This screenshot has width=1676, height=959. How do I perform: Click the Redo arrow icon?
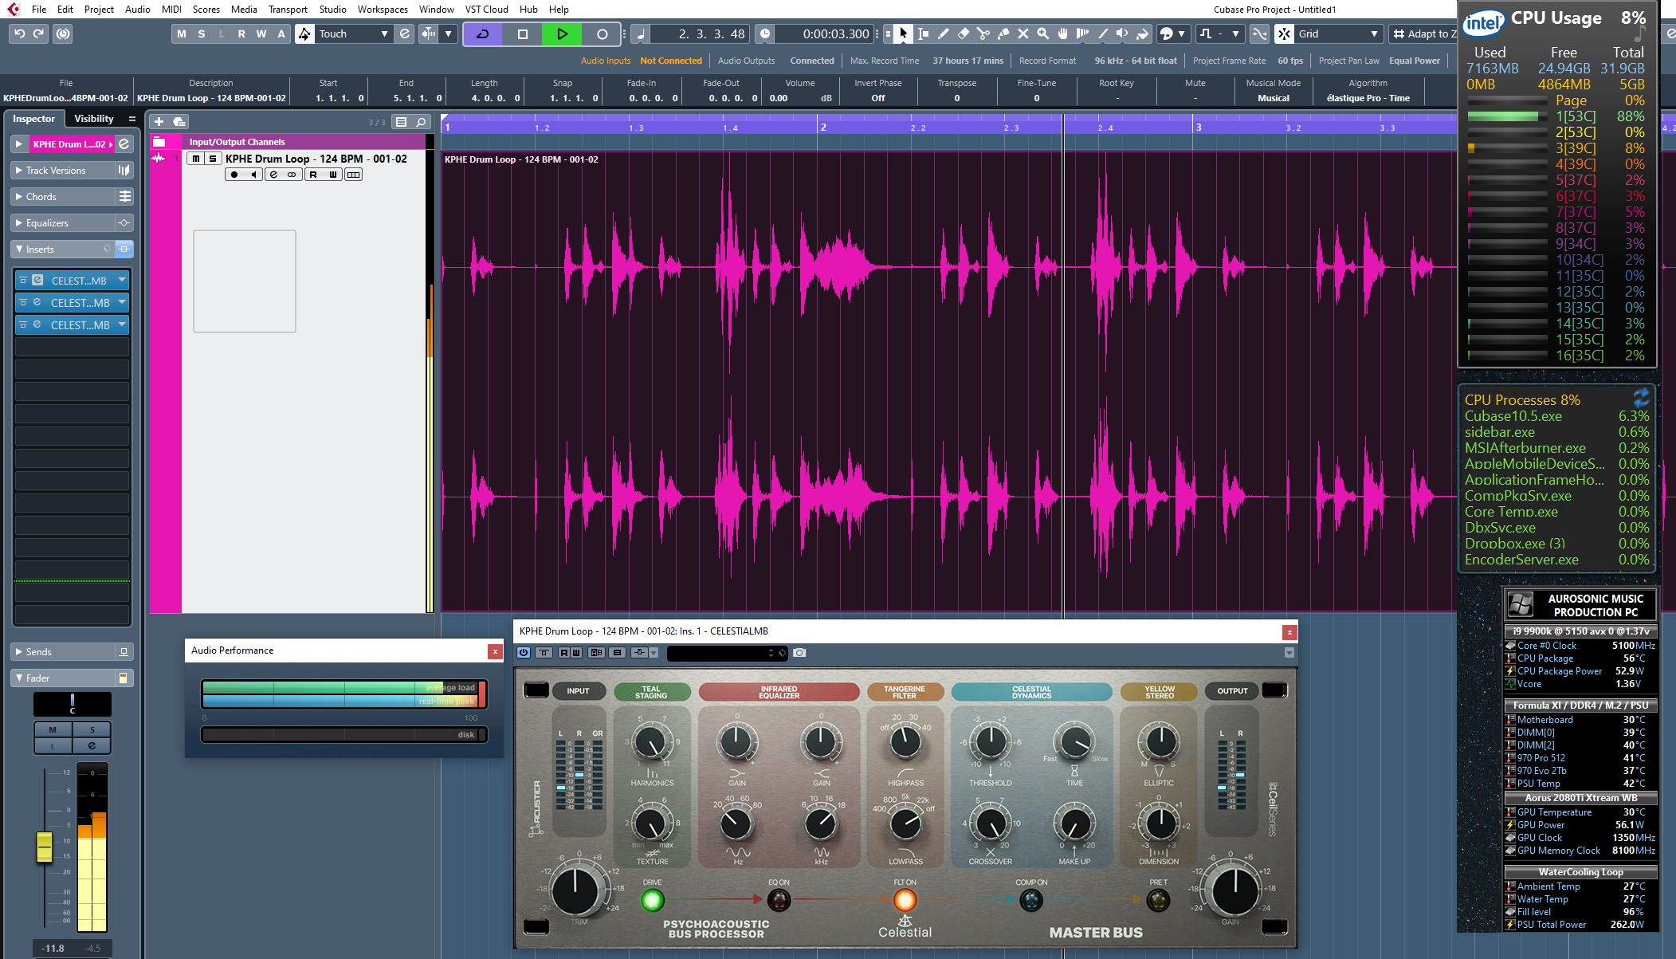pyautogui.click(x=39, y=33)
